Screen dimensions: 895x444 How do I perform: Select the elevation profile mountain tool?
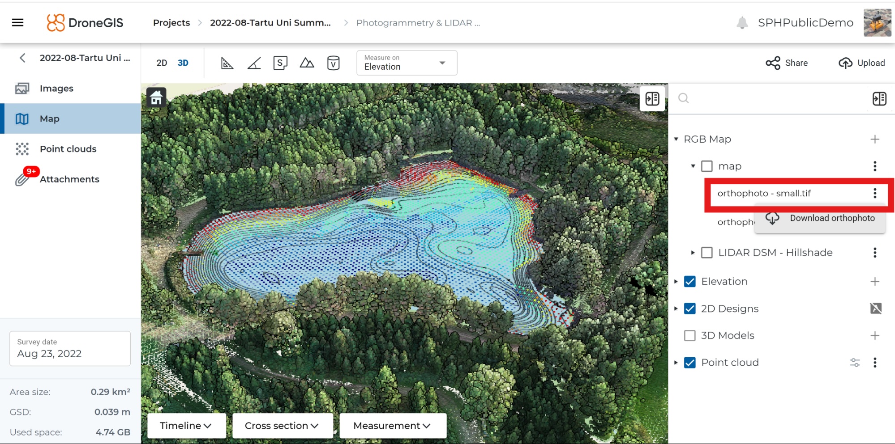click(x=307, y=63)
